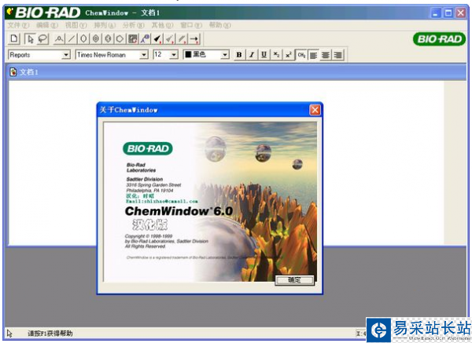
Task: Click the 文档1 document icon
Action: [x=13, y=72]
